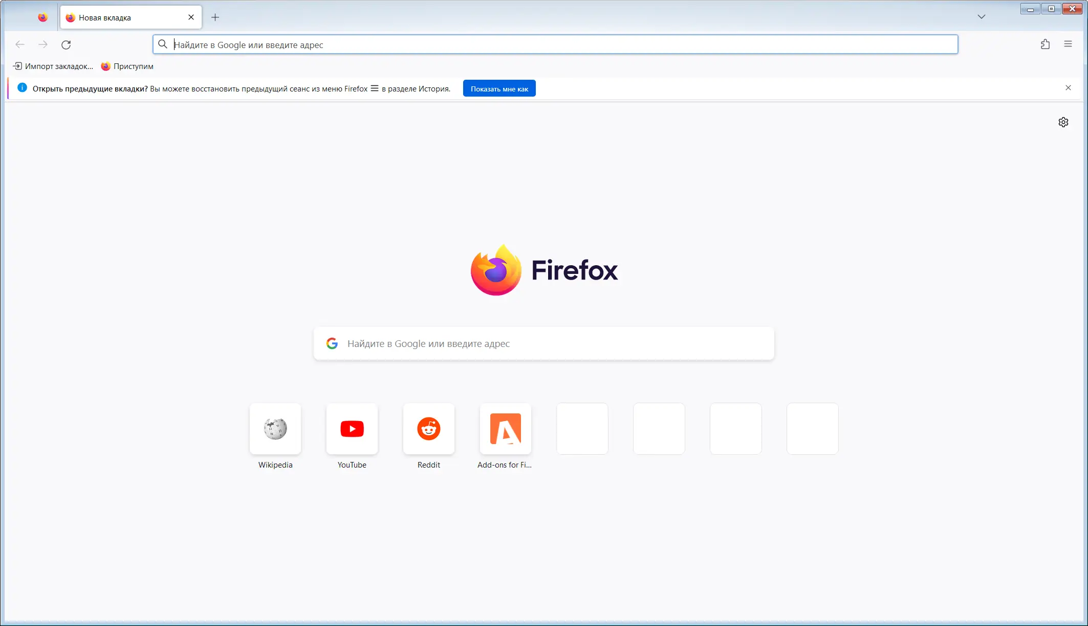
Task: Dismiss the restore session notification bar
Action: [1068, 88]
